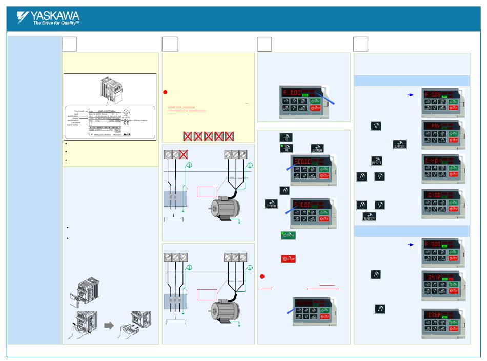Click the third of five red crossed-out boxes

tap(209, 137)
